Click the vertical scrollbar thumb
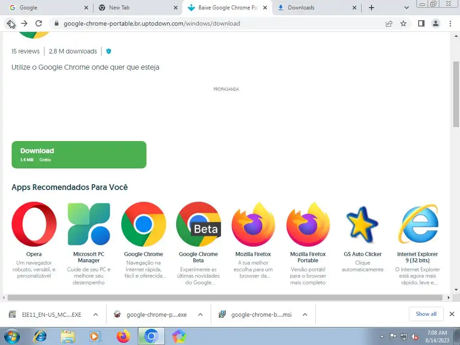This screenshot has width=460, height=345. tap(456, 94)
